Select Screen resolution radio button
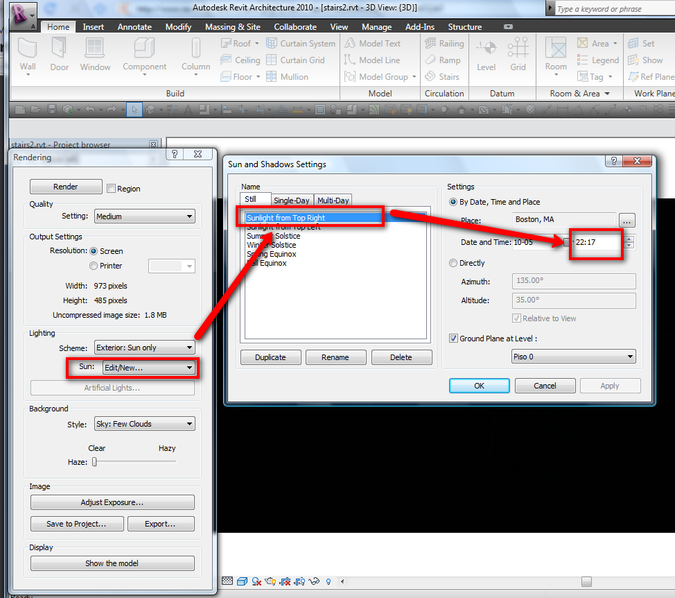The height and width of the screenshot is (598, 675). [94, 251]
